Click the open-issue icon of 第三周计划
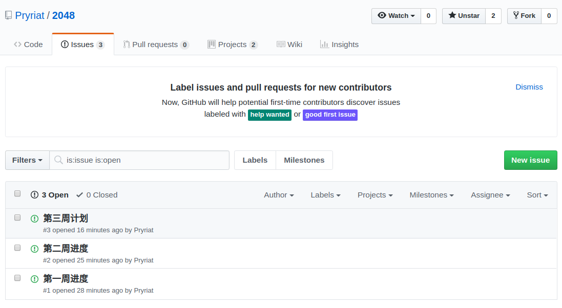The height and width of the screenshot is (308, 562). (34, 218)
